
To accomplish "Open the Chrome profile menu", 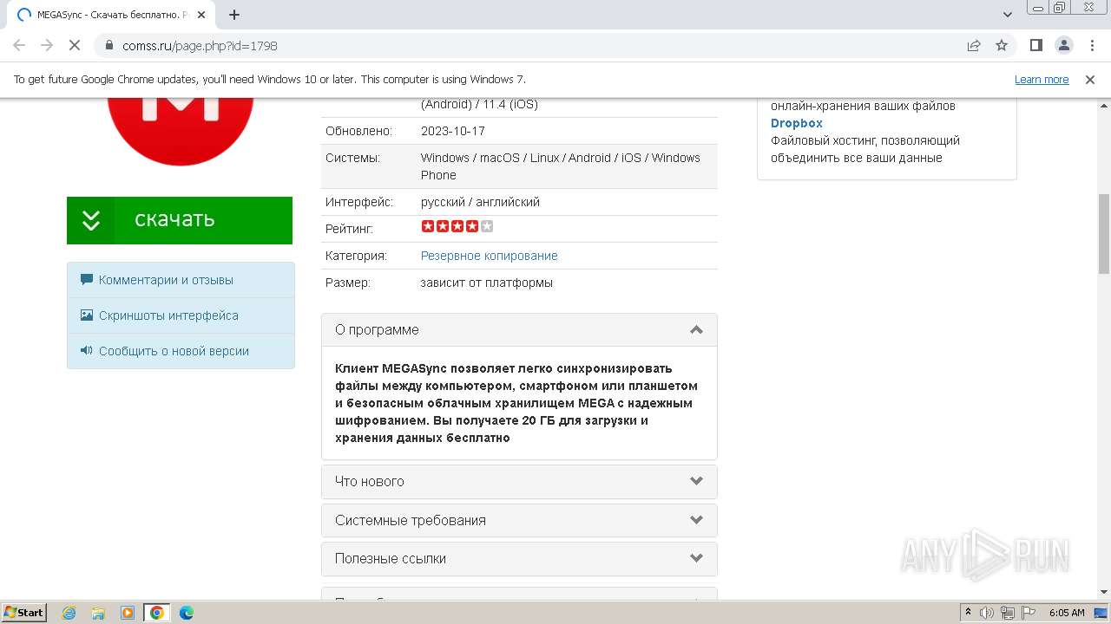I will tap(1064, 45).
